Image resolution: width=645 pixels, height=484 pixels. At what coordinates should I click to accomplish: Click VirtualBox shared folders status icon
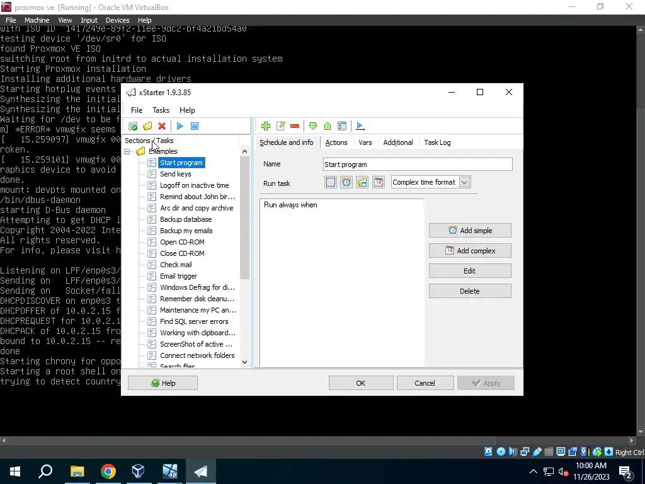point(549,451)
